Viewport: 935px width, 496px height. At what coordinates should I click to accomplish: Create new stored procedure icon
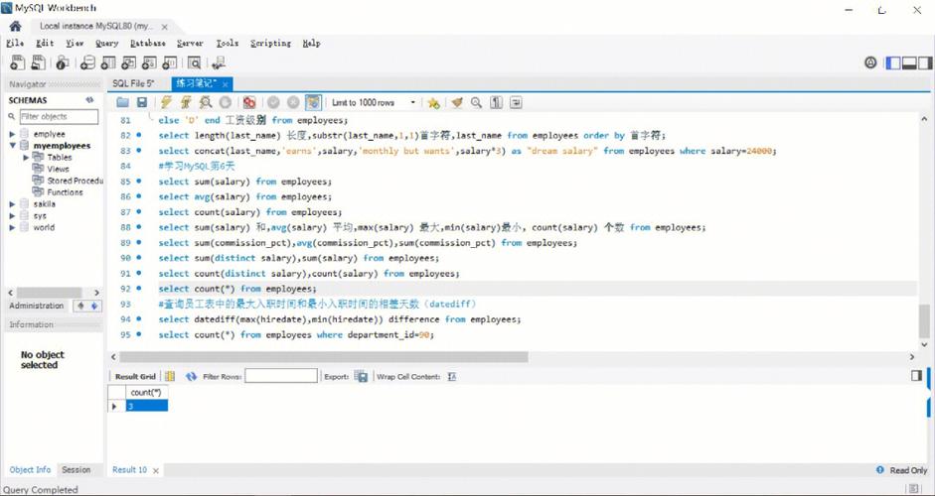(149, 62)
